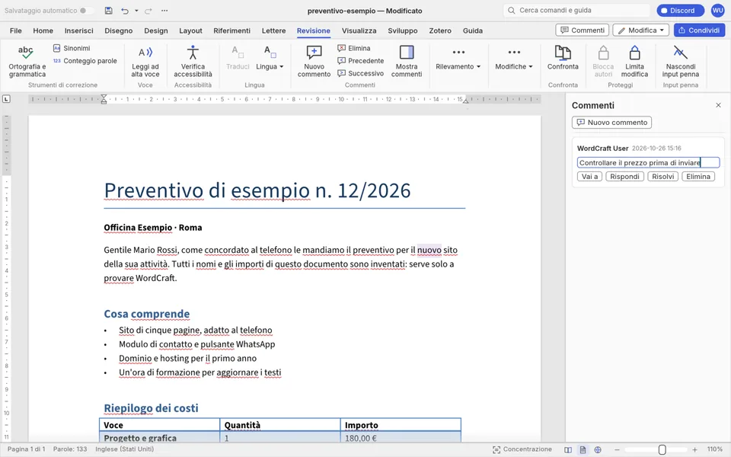Screen dimensions: 731x457
Task: Undo the last action
Action: click(124, 10)
